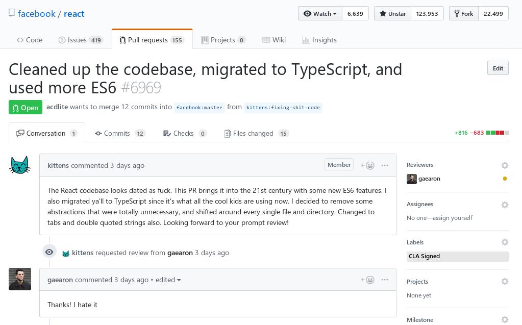Expand the 'edited' history dropdown

point(168,280)
